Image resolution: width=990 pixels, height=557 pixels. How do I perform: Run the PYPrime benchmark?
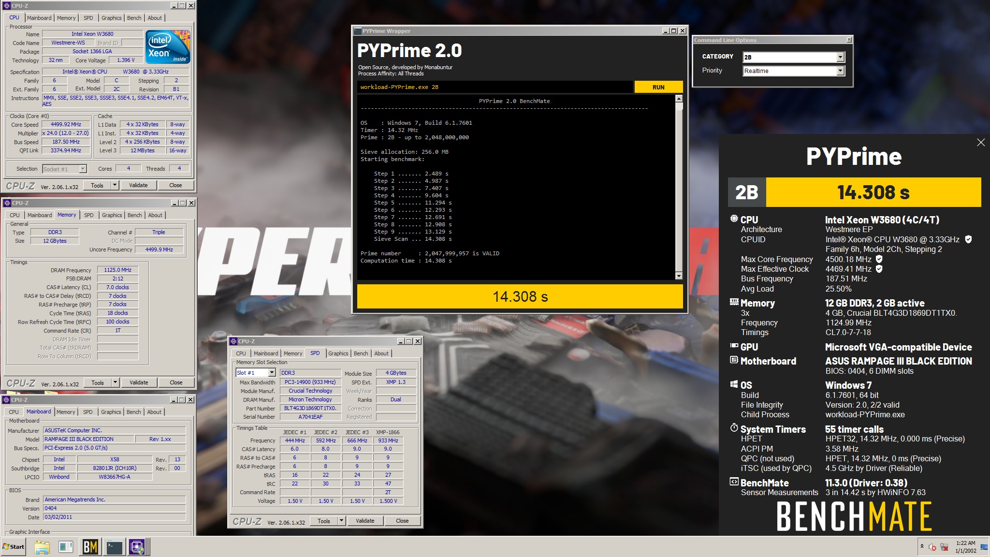[x=658, y=87]
